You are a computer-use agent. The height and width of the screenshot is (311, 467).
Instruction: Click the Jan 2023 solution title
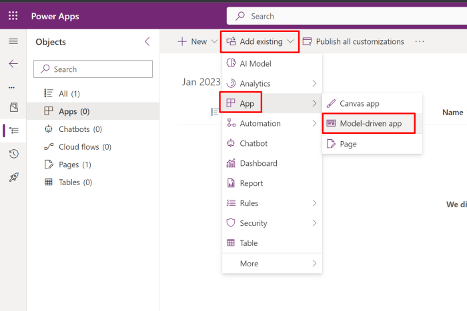pos(201,82)
